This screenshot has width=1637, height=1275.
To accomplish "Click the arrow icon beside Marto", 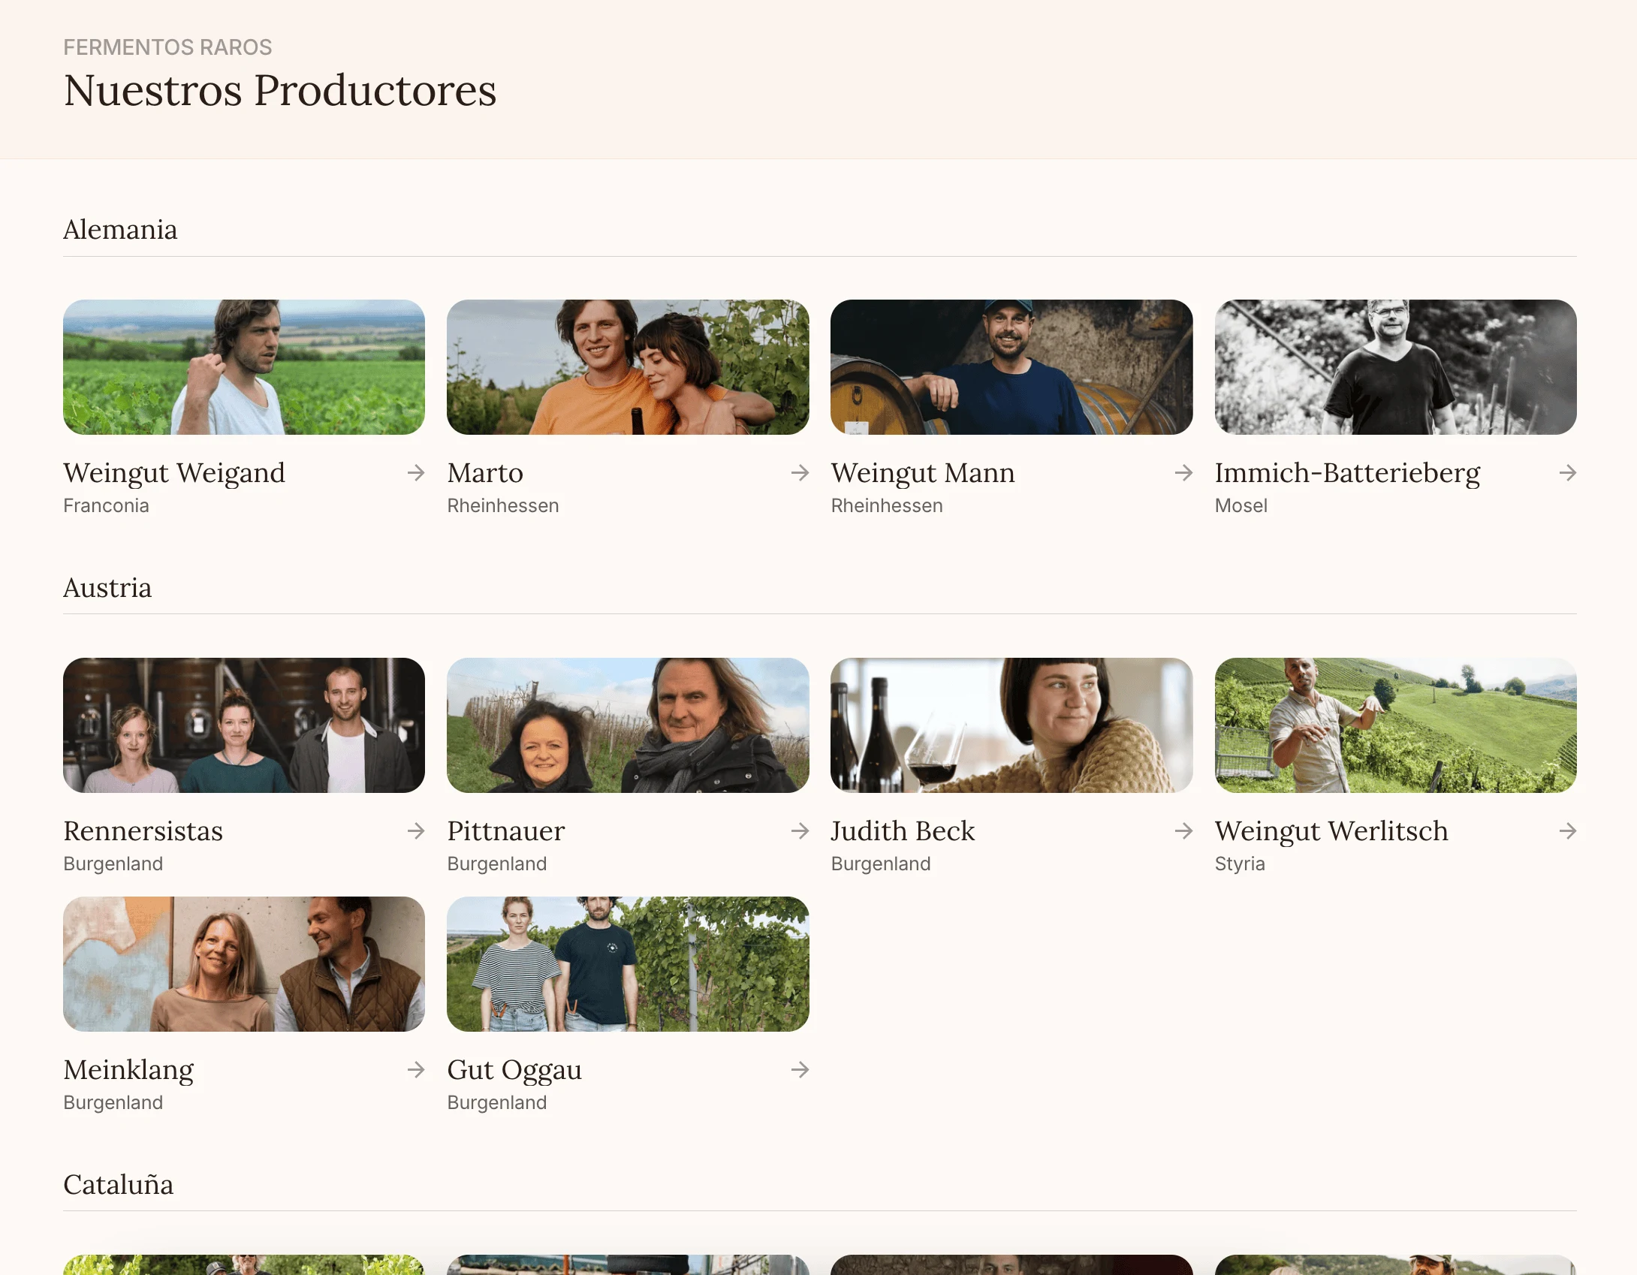I will 800,472.
